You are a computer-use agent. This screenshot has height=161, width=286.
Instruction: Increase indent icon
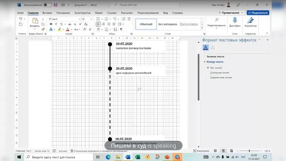click(x=129, y=19)
